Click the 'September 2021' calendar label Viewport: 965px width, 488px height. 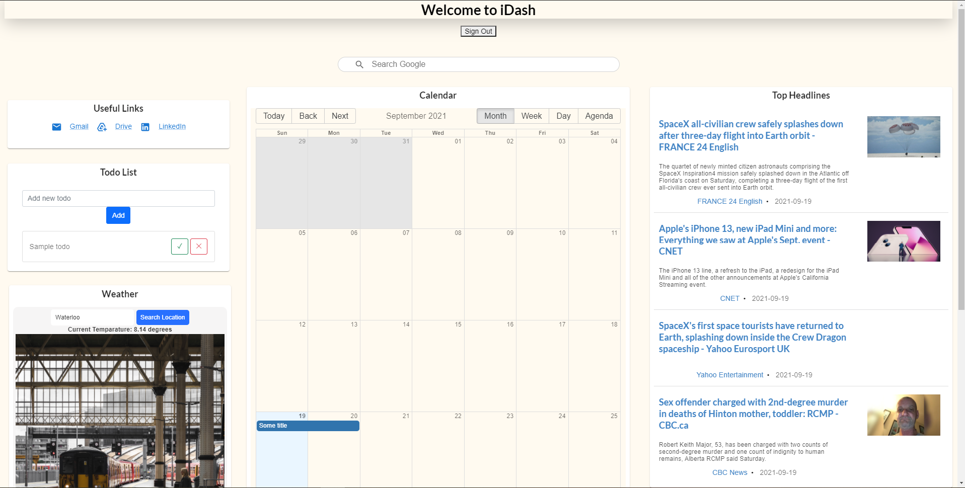(x=416, y=116)
